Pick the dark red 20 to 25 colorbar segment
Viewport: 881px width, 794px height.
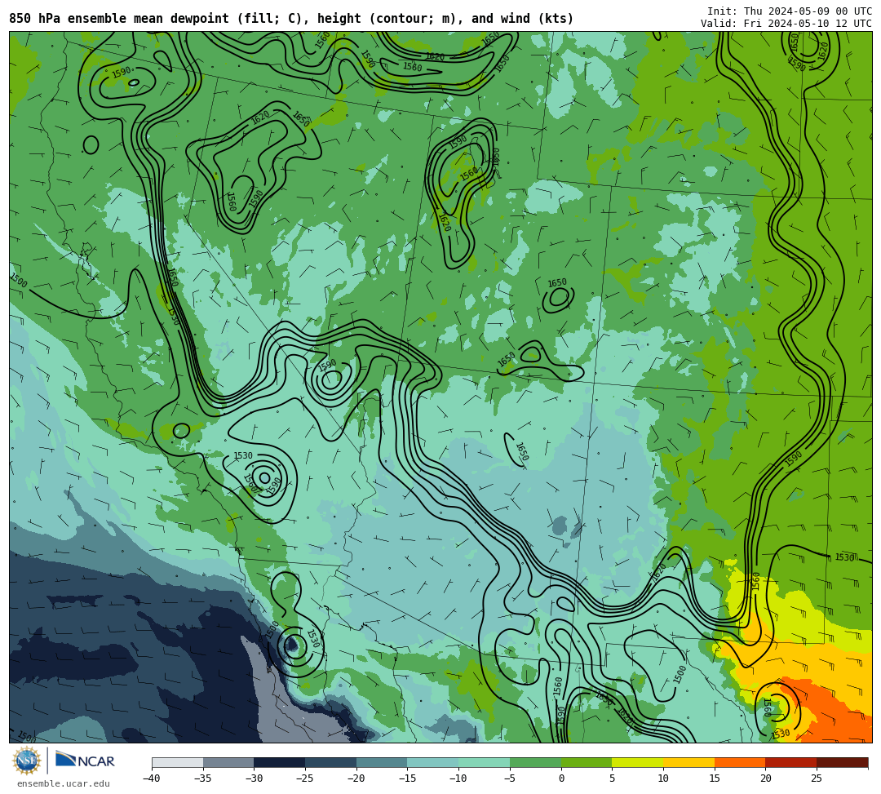[790, 762]
